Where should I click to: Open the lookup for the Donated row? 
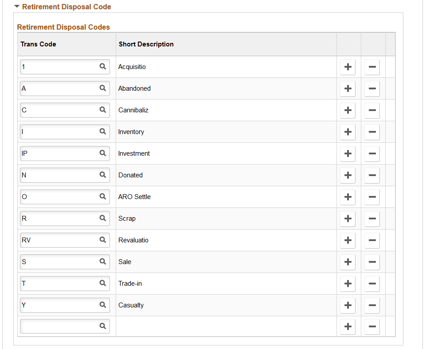pos(103,175)
